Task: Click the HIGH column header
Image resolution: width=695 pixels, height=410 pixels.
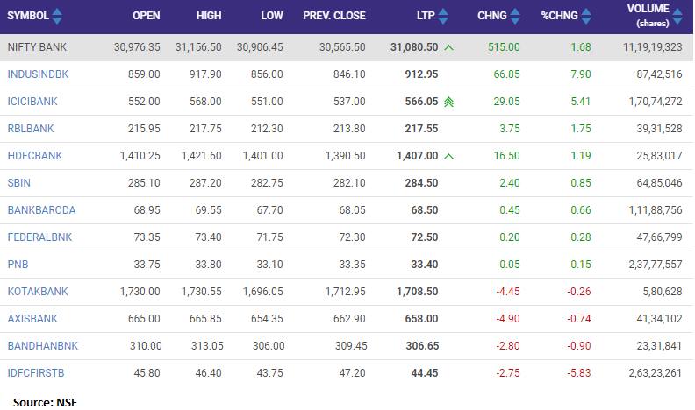Action: pos(209,16)
